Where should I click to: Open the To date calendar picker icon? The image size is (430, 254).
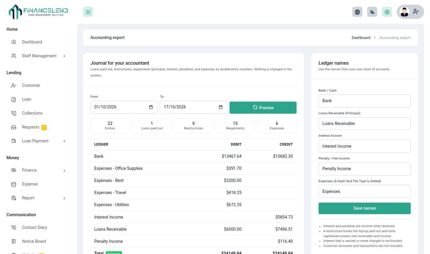(220, 107)
